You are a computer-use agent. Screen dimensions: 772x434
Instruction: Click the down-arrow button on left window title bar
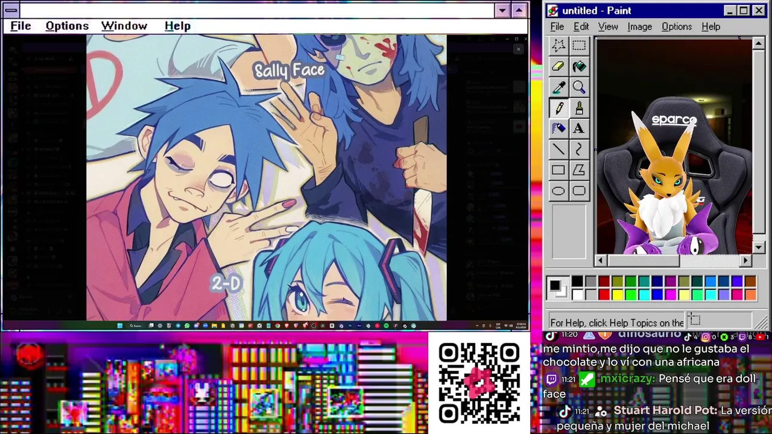click(502, 10)
